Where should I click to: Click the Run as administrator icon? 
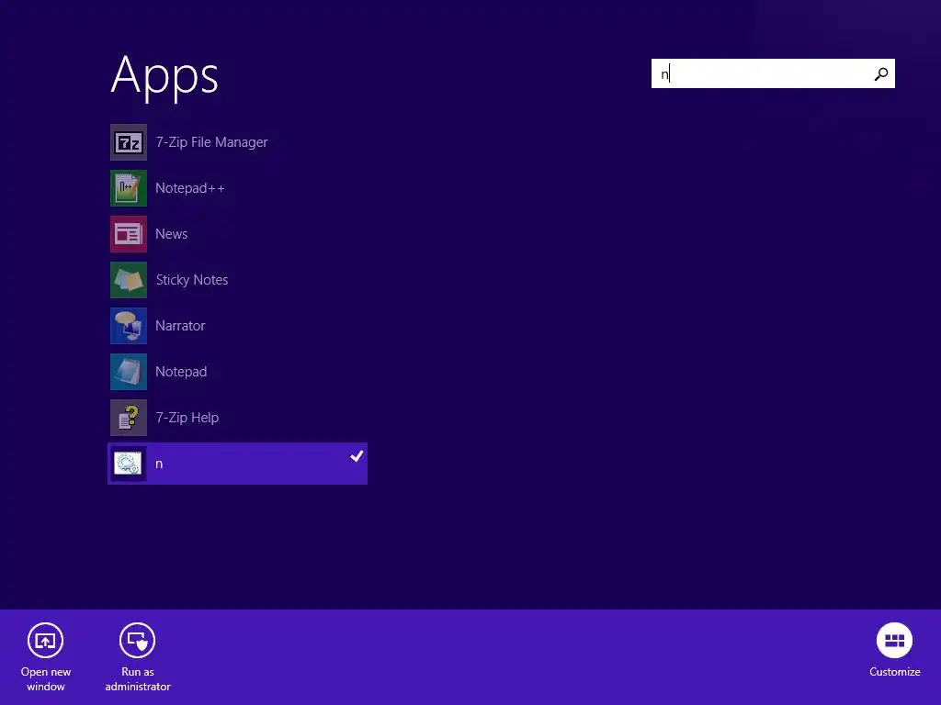click(x=138, y=640)
